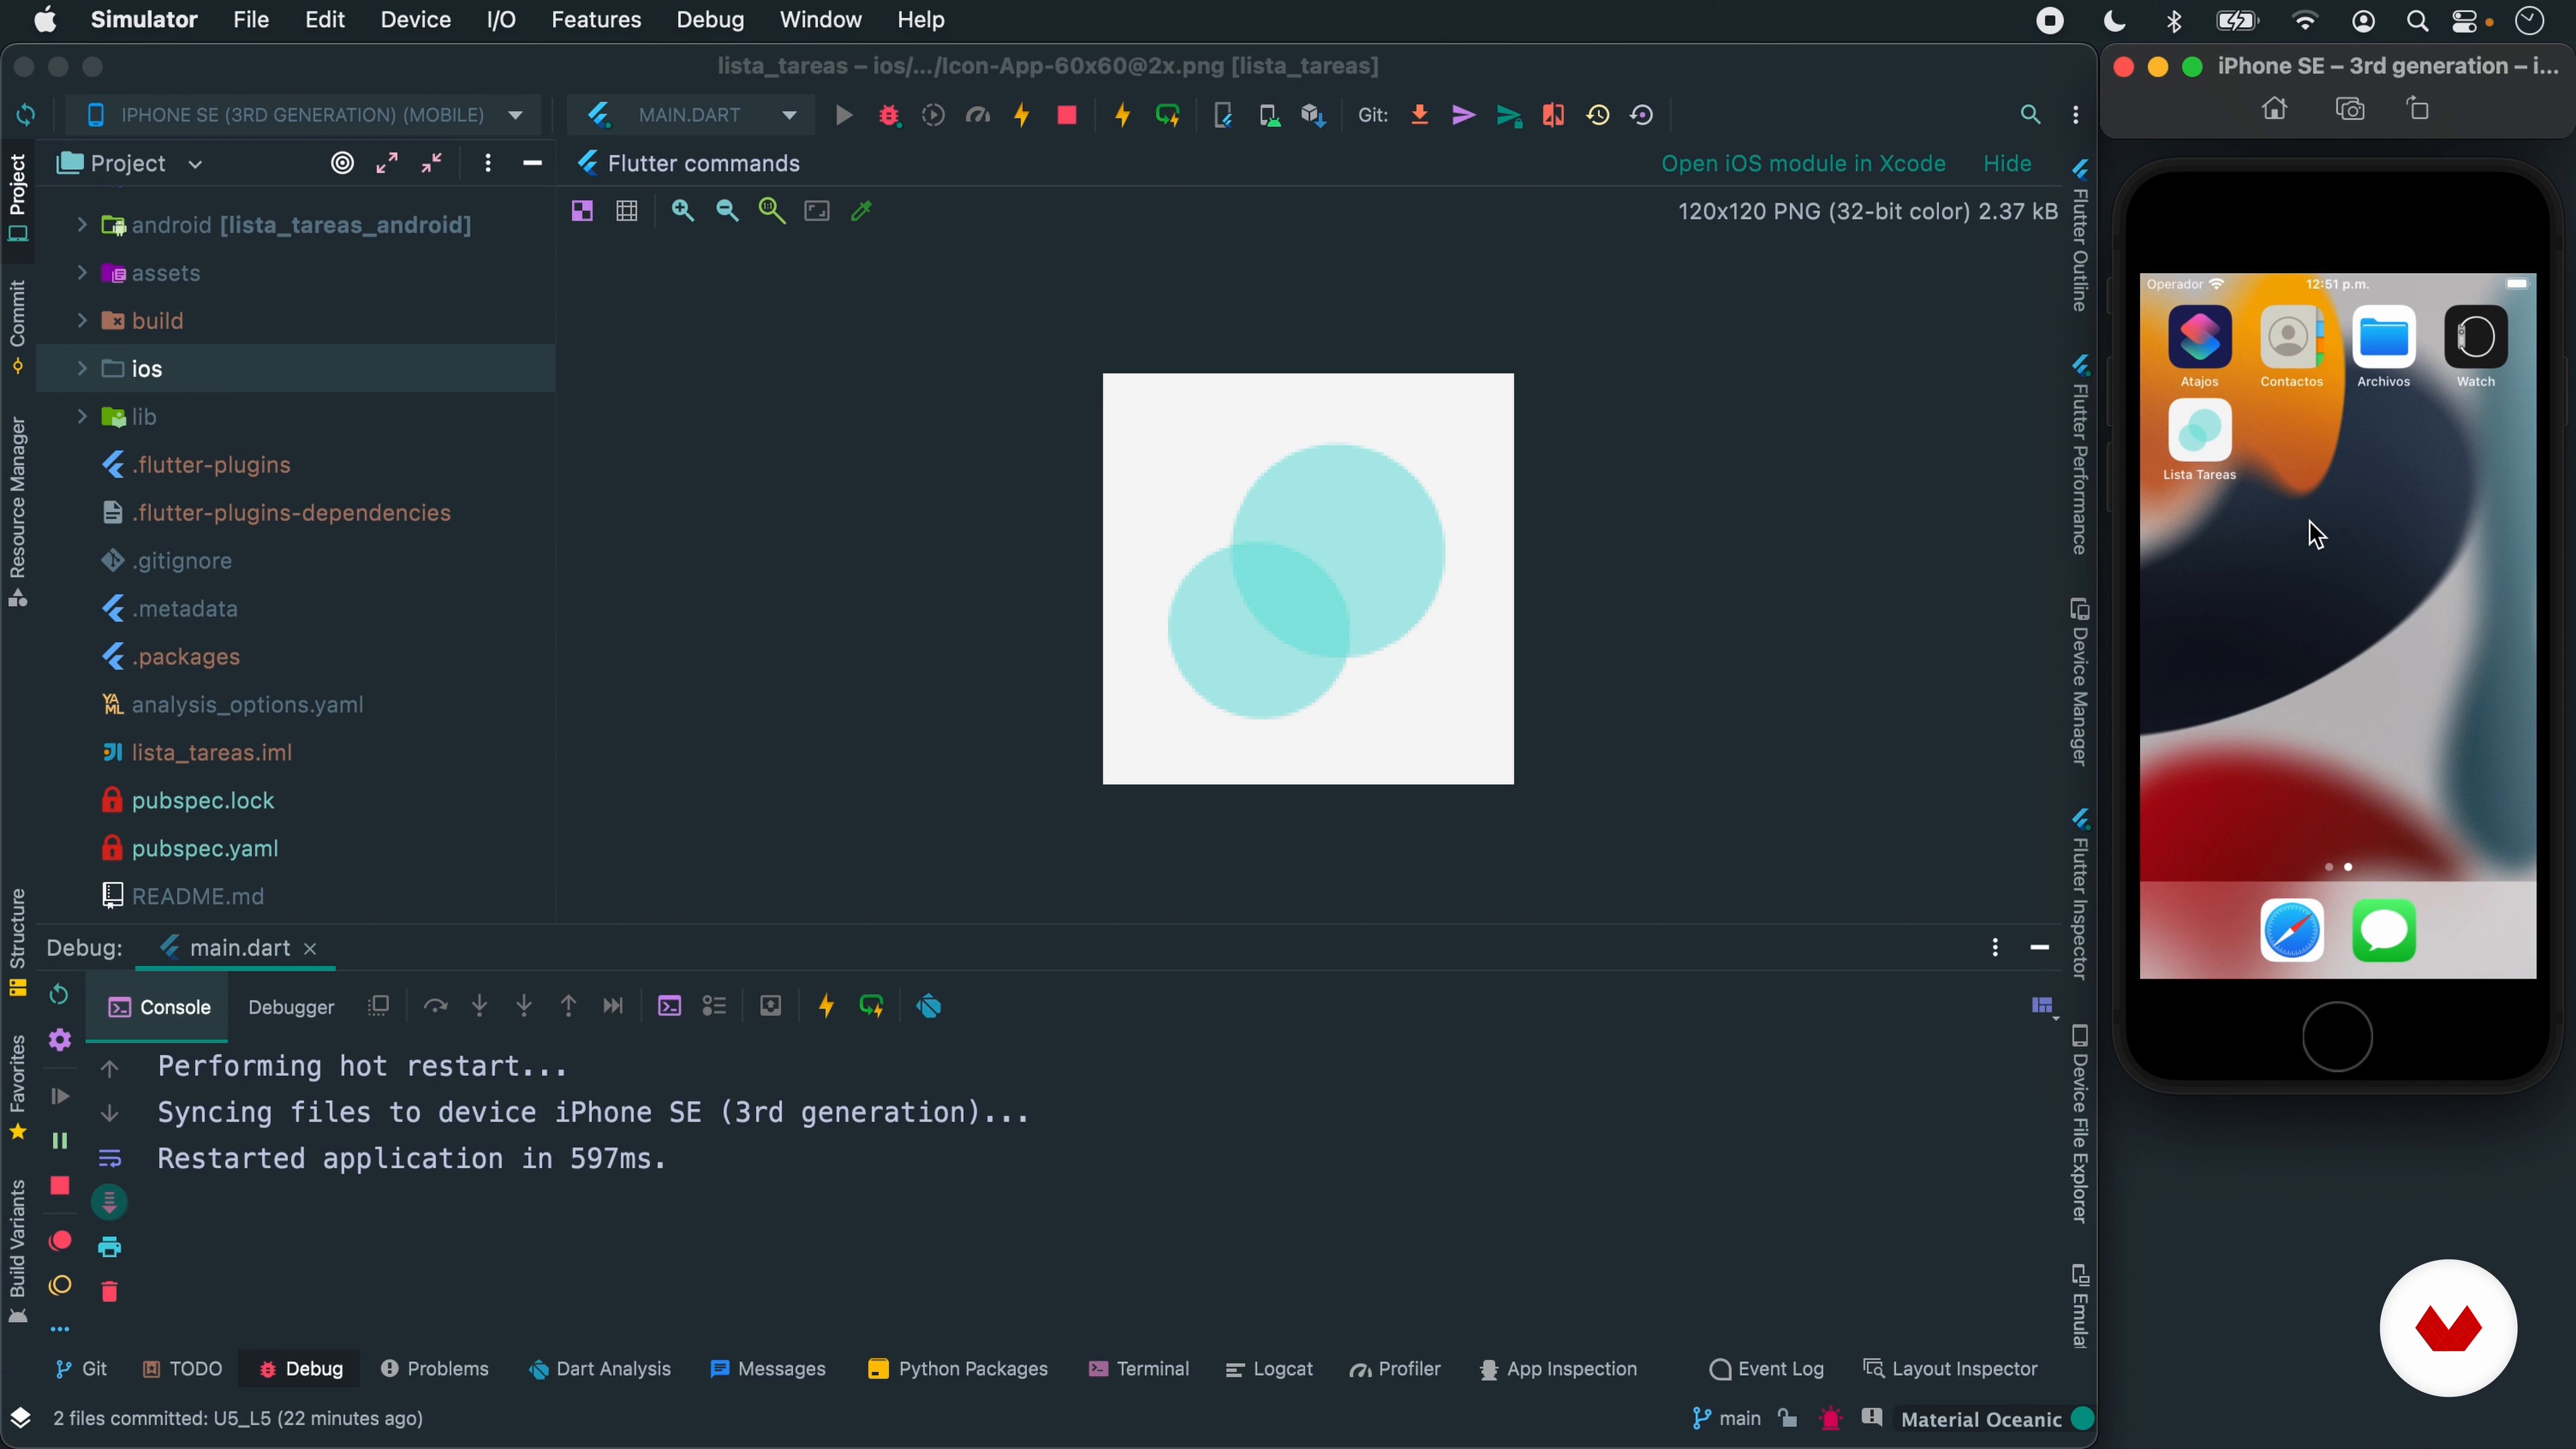This screenshot has height=1449, width=2576.
Task: Take simulator screenshot with camera icon
Action: (2349, 109)
